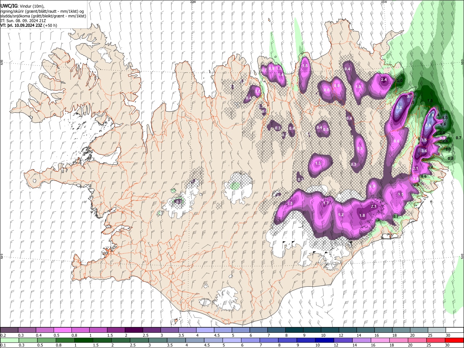Click the bright red 30 swatch in rain scale
This screenshot has height=348, width=464.
tap(453, 340)
